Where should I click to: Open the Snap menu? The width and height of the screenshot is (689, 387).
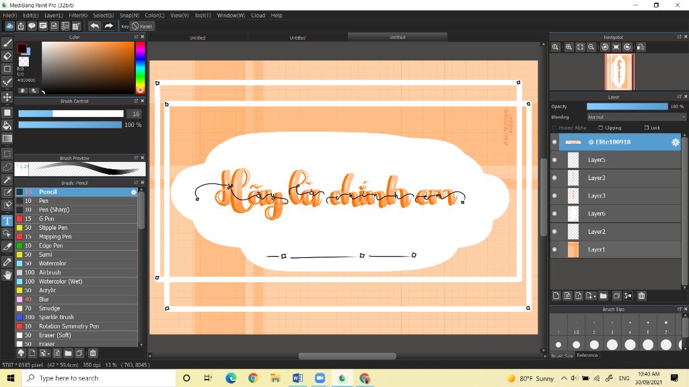(x=129, y=15)
